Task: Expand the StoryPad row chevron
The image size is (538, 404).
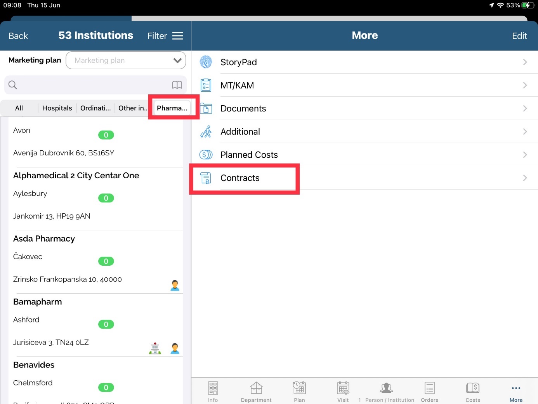Action: pos(525,62)
